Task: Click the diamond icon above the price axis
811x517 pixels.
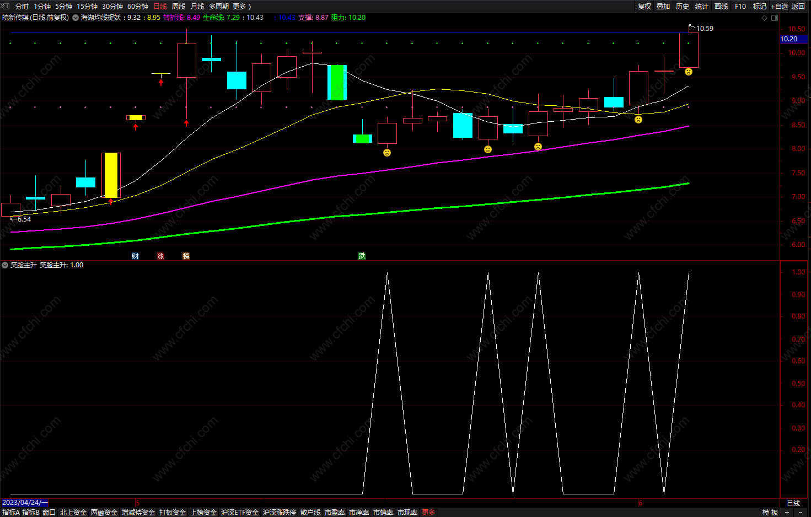Action: [x=764, y=18]
